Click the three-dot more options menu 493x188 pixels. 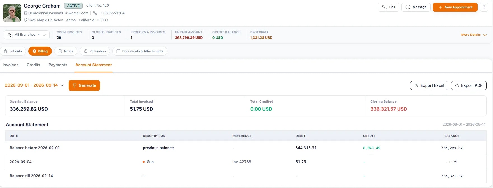[484, 7]
